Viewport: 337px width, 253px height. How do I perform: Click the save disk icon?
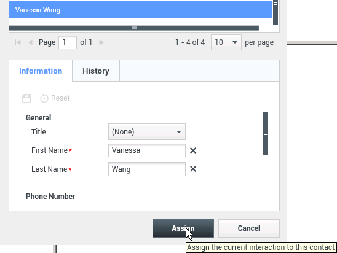coord(26,98)
